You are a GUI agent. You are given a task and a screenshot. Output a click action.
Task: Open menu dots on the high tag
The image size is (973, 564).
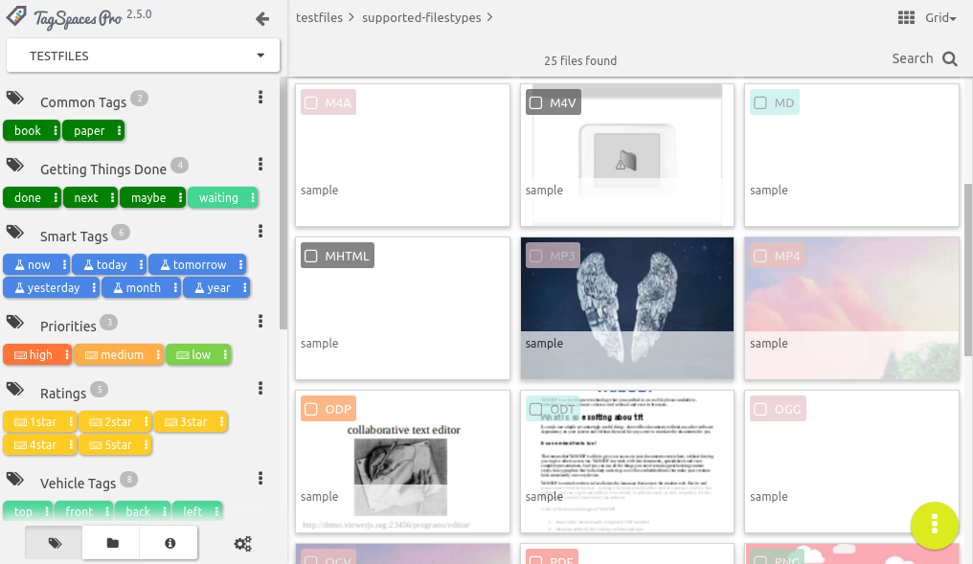point(67,354)
